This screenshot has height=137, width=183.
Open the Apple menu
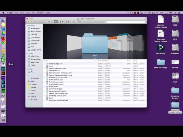[x=3, y=13]
